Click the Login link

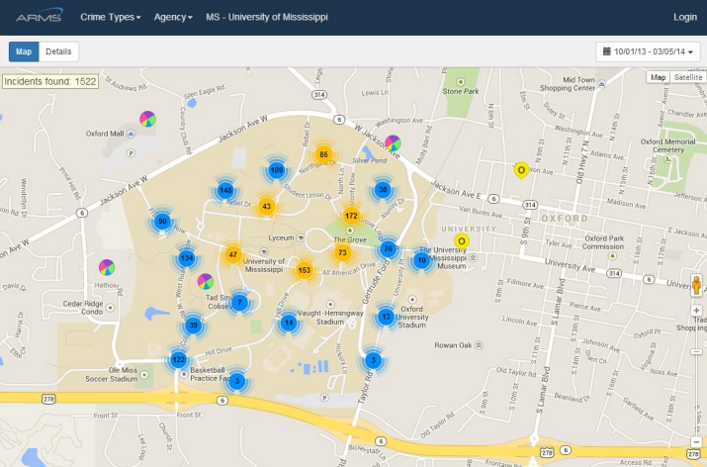click(x=685, y=17)
